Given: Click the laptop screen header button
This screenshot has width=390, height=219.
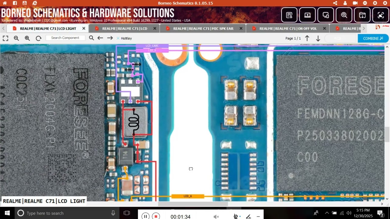Looking at the screenshot, I should point(307,15).
